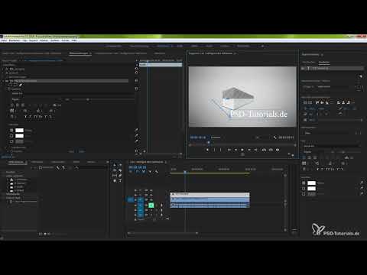367x275 pixels.
Task: Step back one frame in Program Monitor
Action: (235, 150)
